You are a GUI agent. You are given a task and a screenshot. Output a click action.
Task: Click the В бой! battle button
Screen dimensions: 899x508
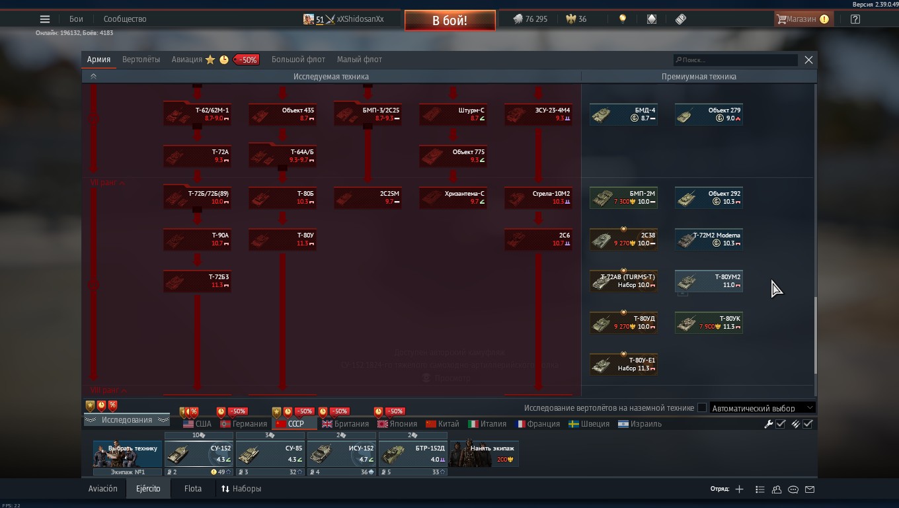click(x=450, y=21)
